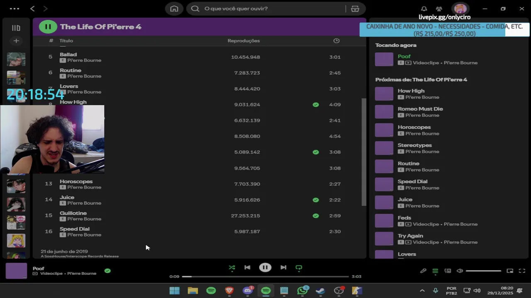Toggle saved checkmark for Poof in player
Viewport: 531px width, 298px height.
point(107,271)
